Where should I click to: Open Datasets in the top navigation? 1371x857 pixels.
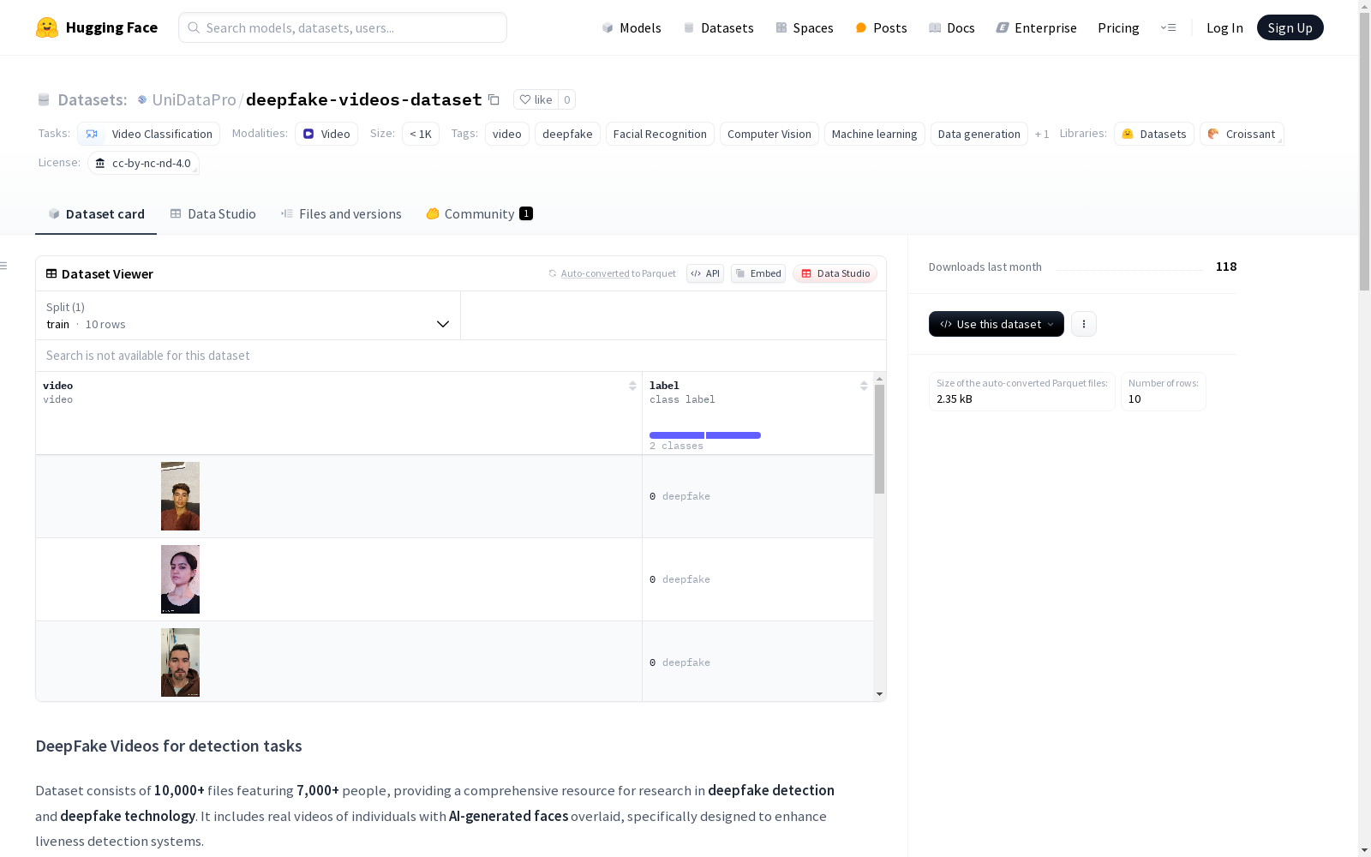[718, 27]
